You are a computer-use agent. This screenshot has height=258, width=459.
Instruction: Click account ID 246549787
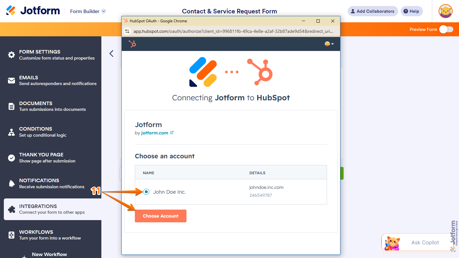point(260,195)
